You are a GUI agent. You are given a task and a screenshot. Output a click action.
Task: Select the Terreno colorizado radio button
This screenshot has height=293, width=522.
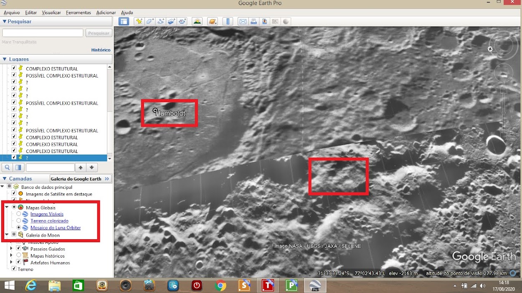[x=19, y=221]
